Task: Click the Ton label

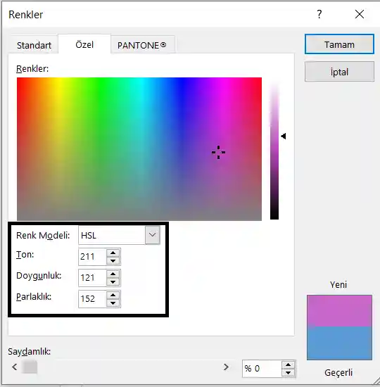Action: pos(25,254)
